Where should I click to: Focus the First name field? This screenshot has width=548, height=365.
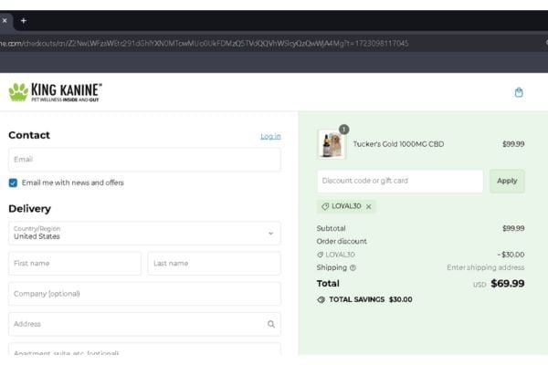pos(75,264)
